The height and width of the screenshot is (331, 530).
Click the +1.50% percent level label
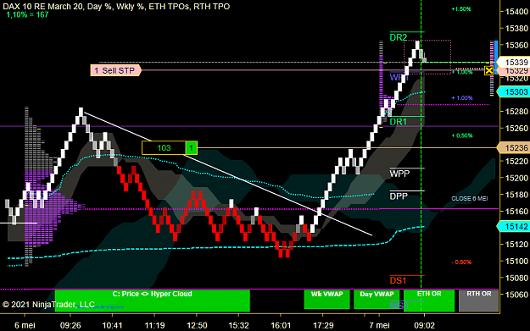(x=461, y=9)
